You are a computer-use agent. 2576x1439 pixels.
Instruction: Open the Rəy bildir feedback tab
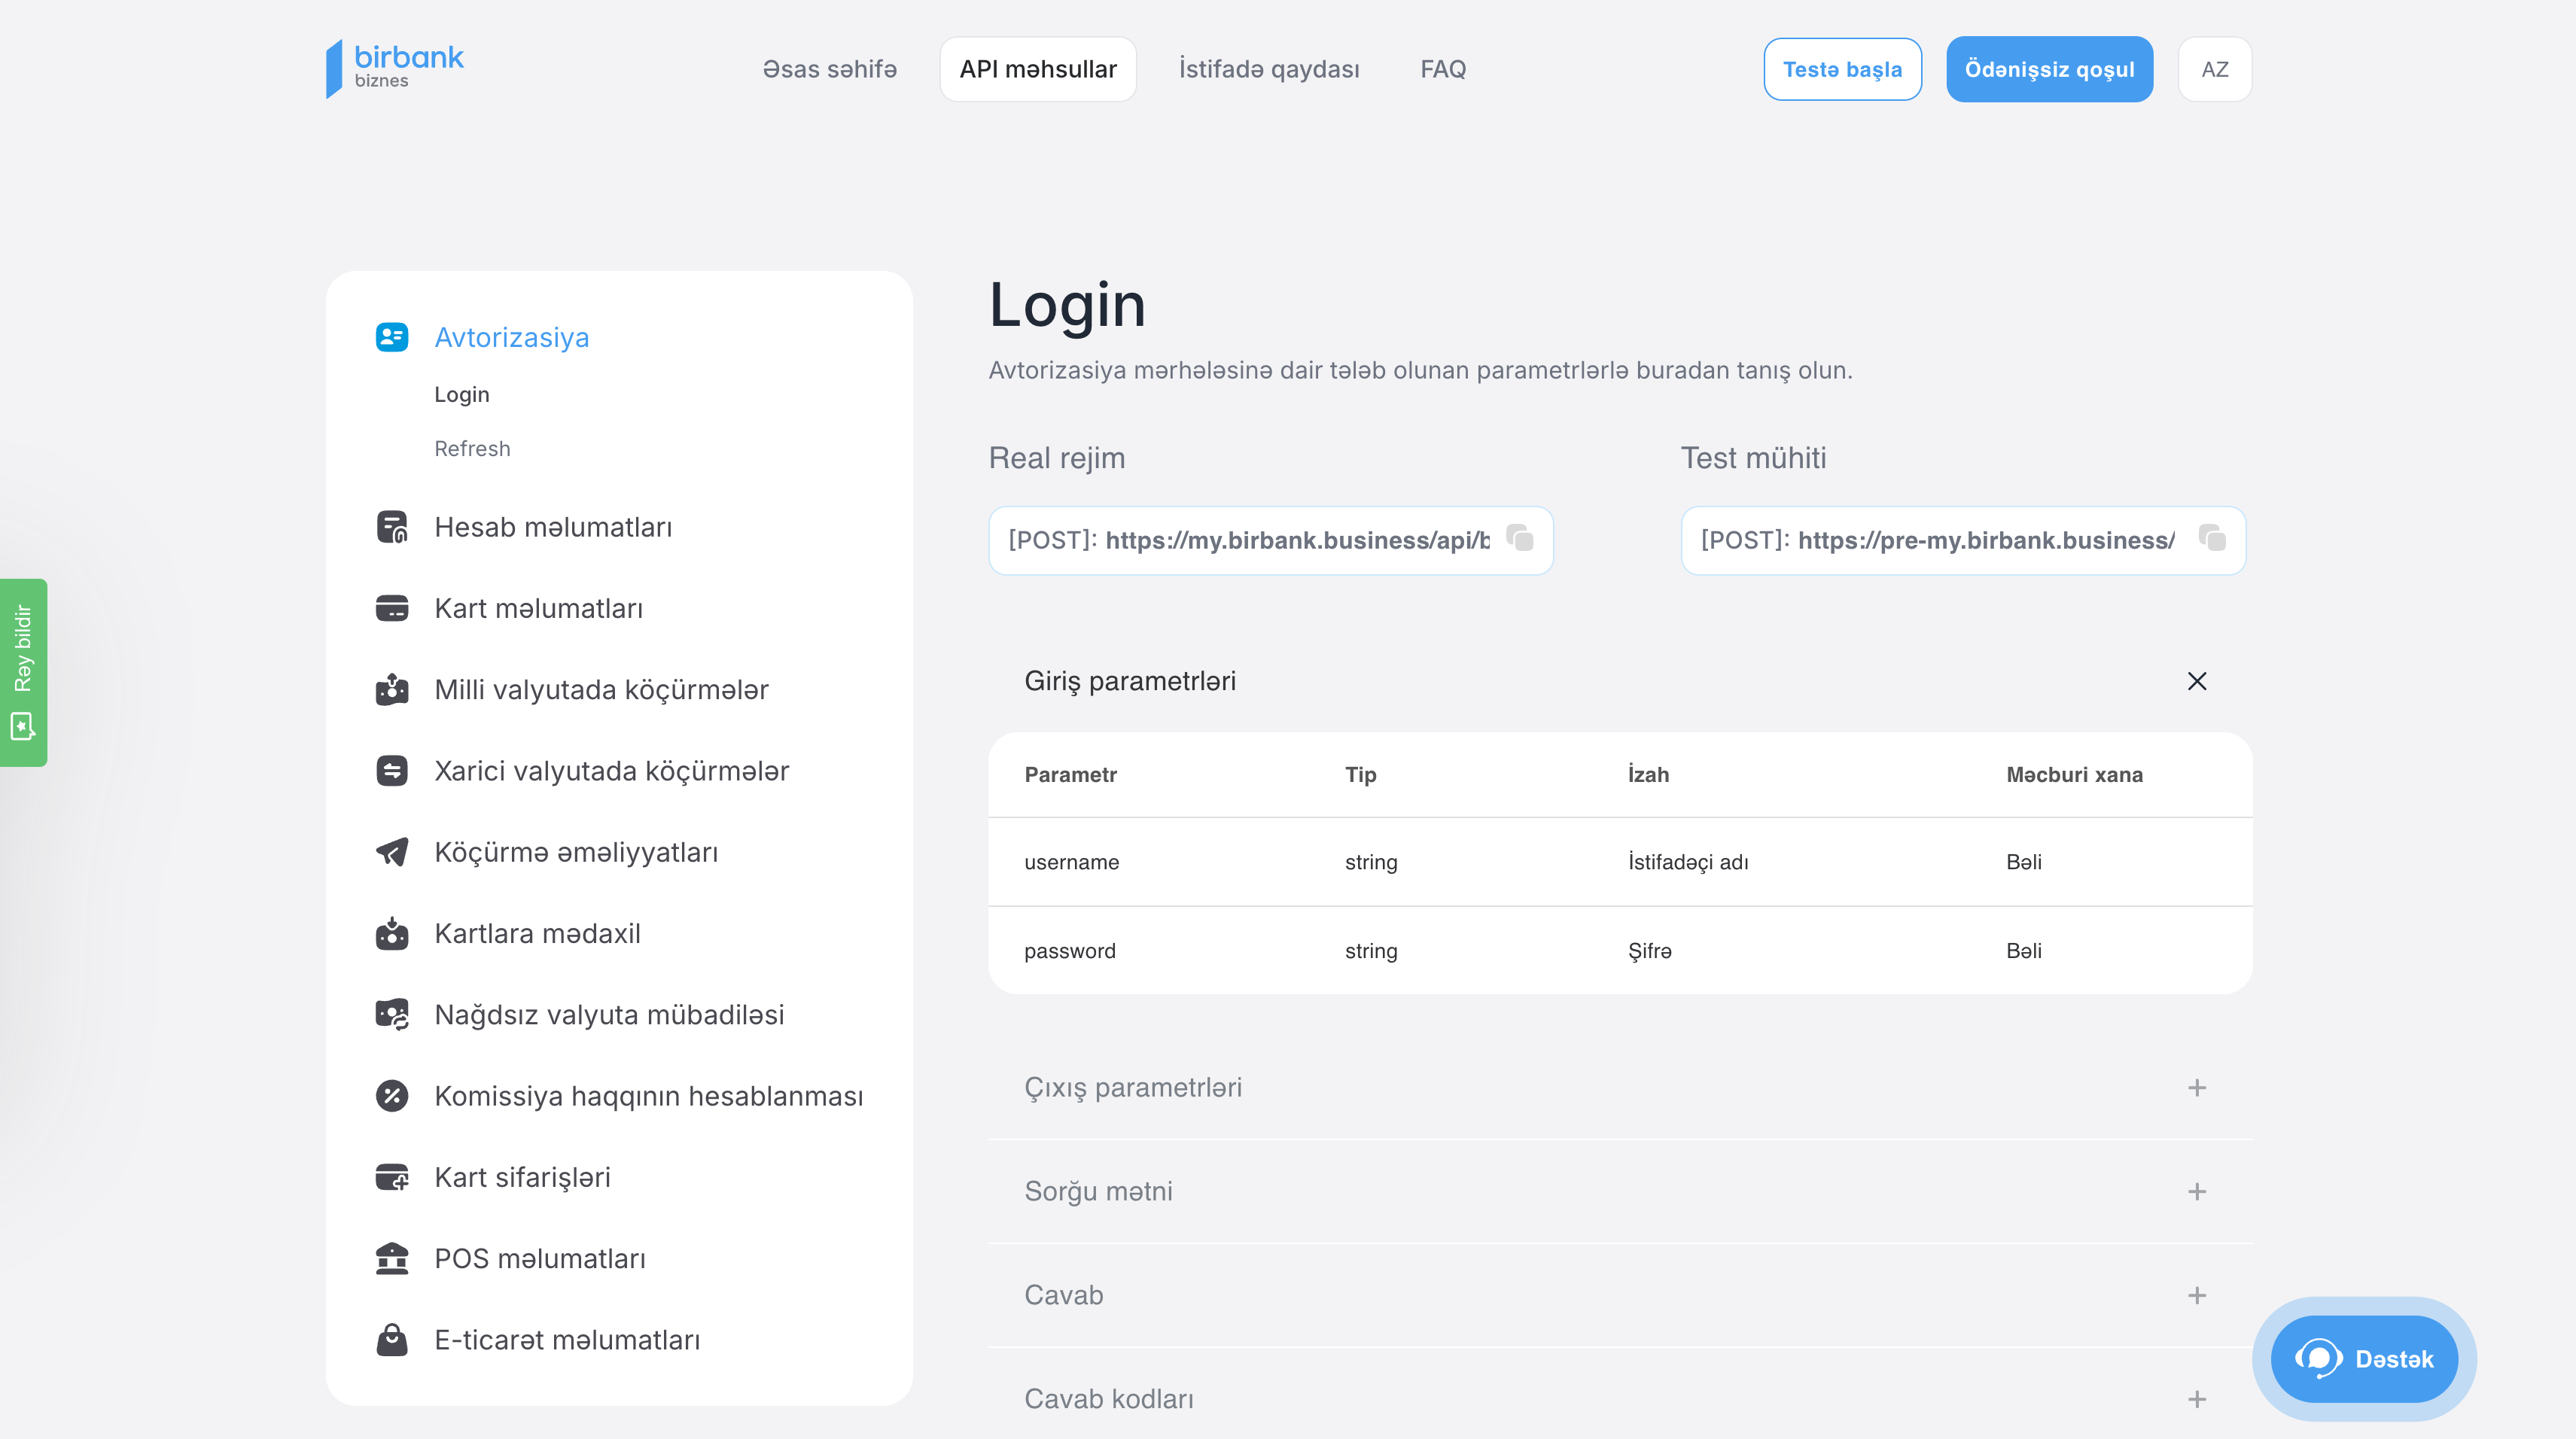[x=23, y=672]
